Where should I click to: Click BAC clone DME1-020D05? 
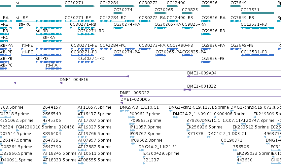click(x=201, y=103)
